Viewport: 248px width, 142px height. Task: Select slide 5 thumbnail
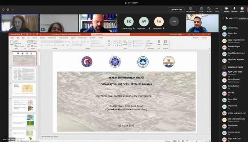pos(24,121)
